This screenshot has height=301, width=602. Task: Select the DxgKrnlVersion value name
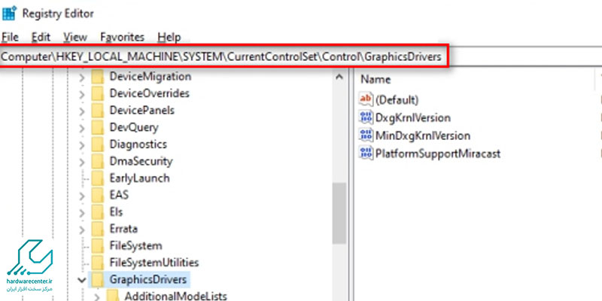[x=412, y=118]
